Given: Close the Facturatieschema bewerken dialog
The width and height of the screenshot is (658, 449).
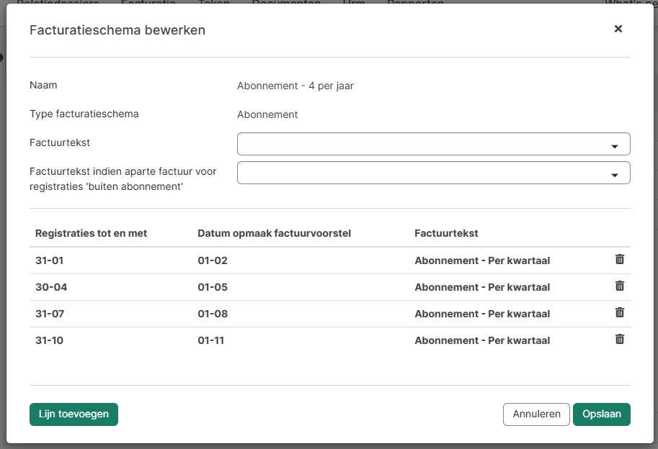Looking at the screenshot, I should 618,29.
